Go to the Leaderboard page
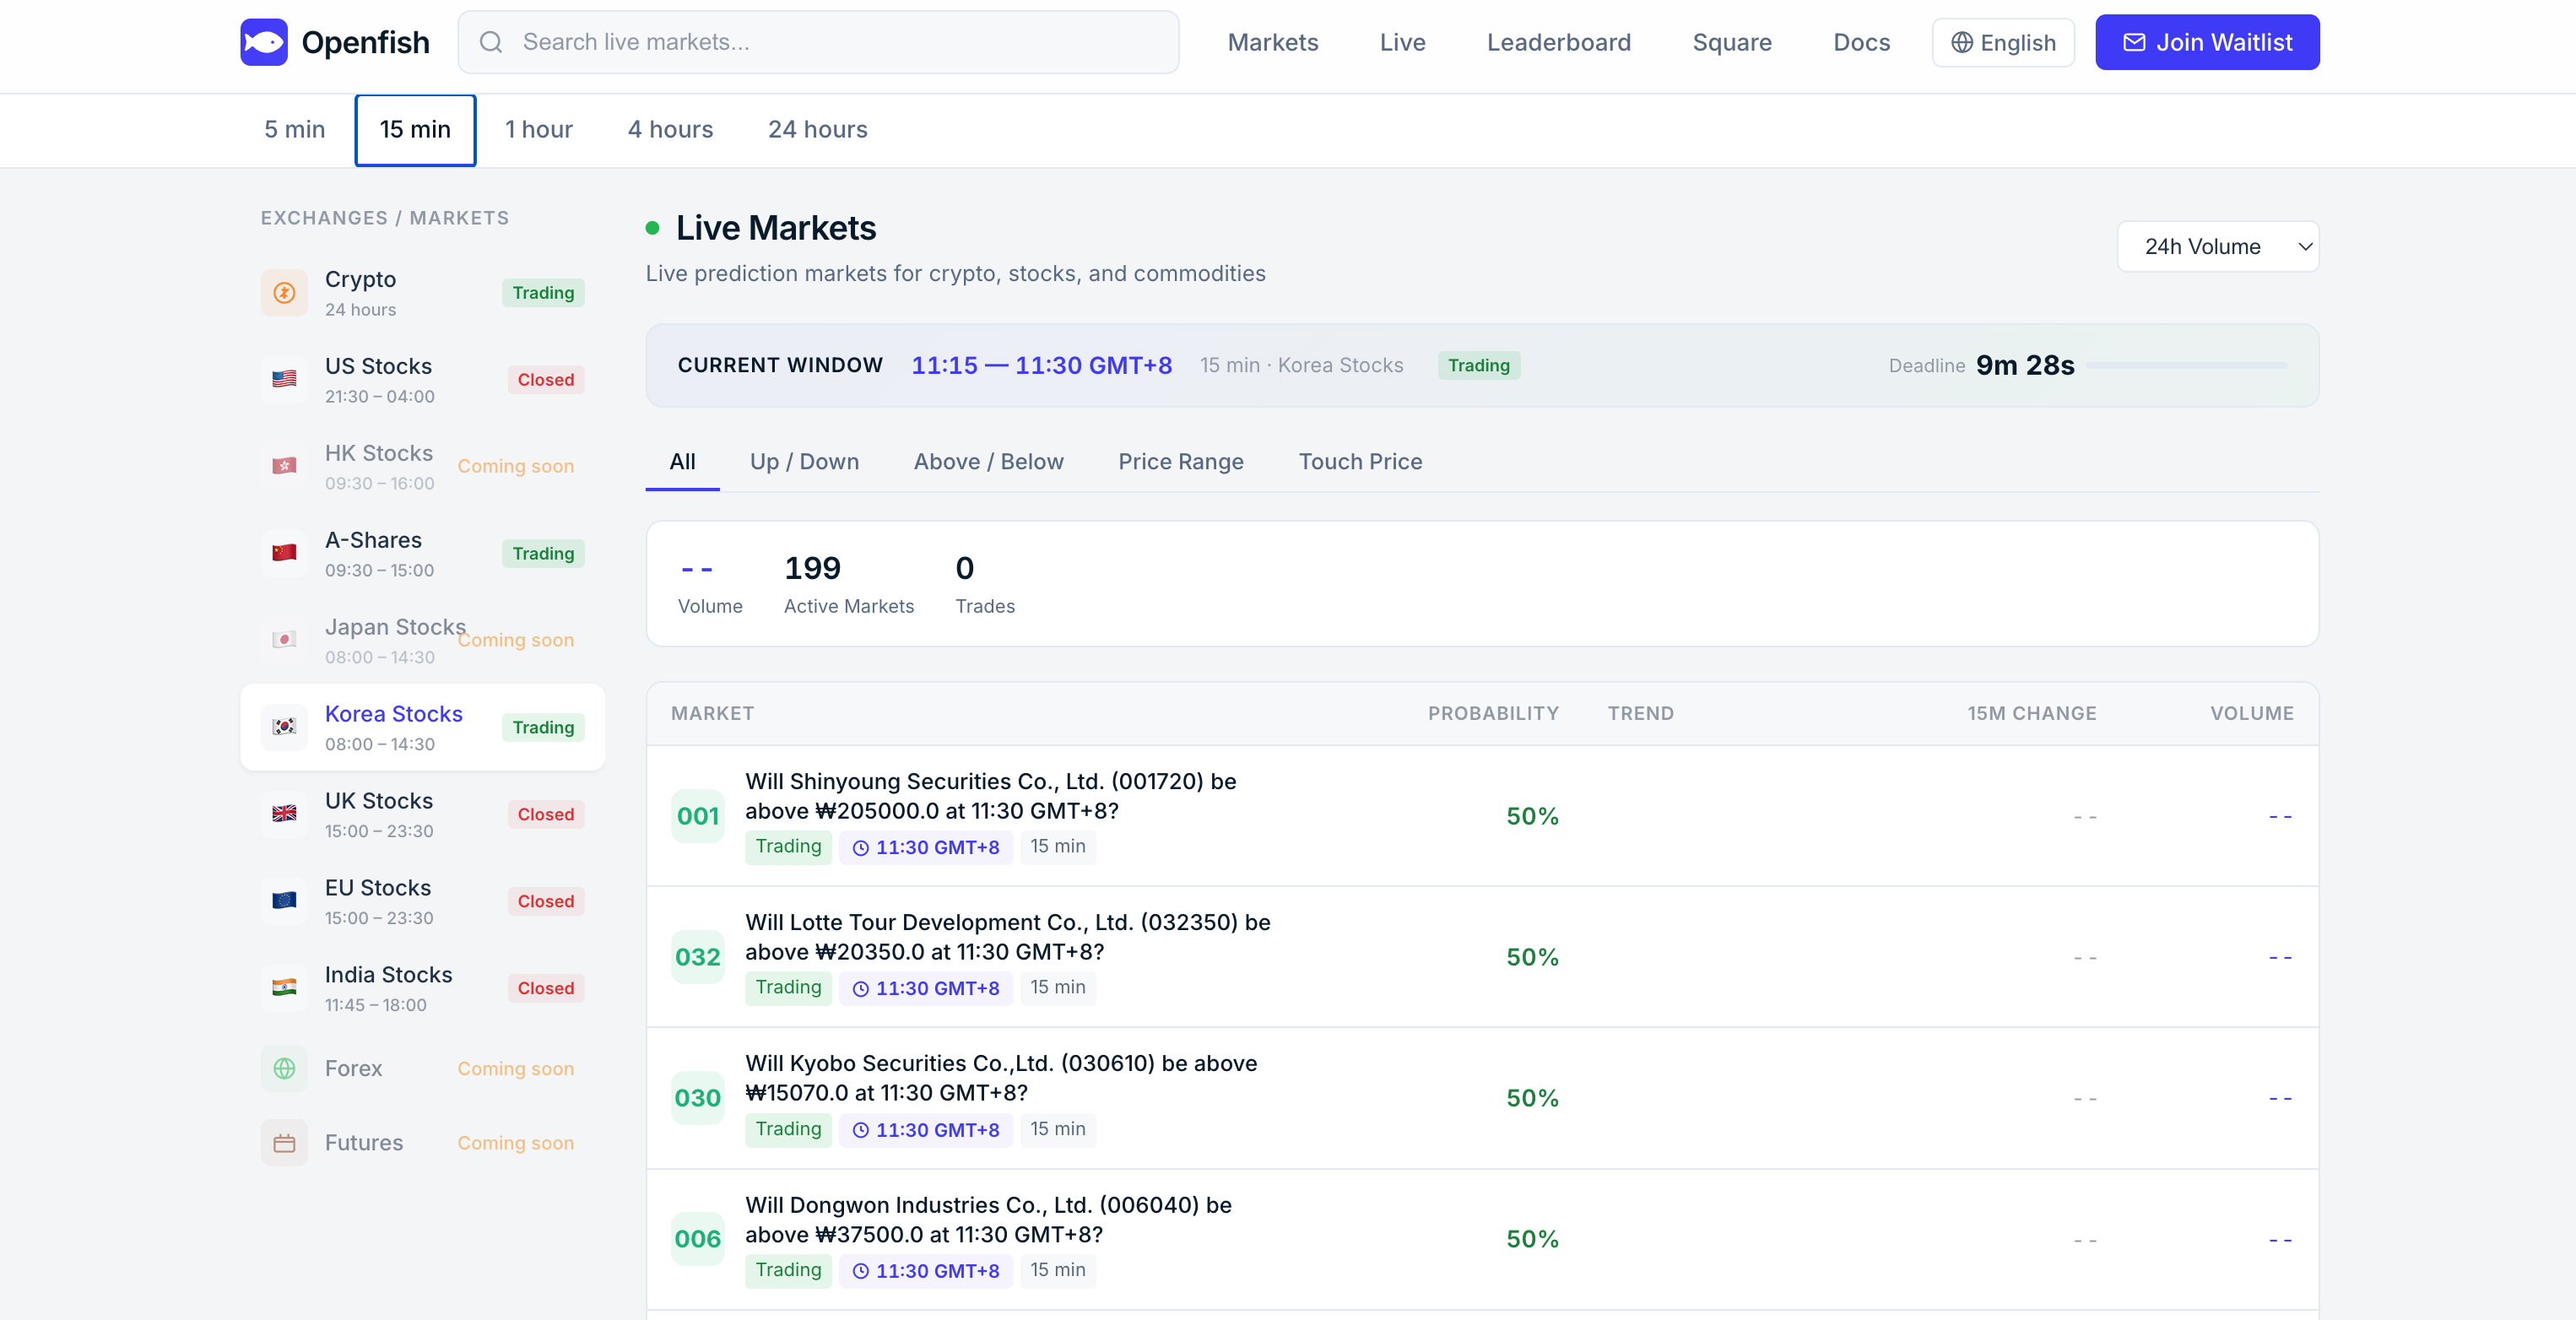Image resolution: width=2576 pixels, height=1320 pixels. click(1558, 42)
